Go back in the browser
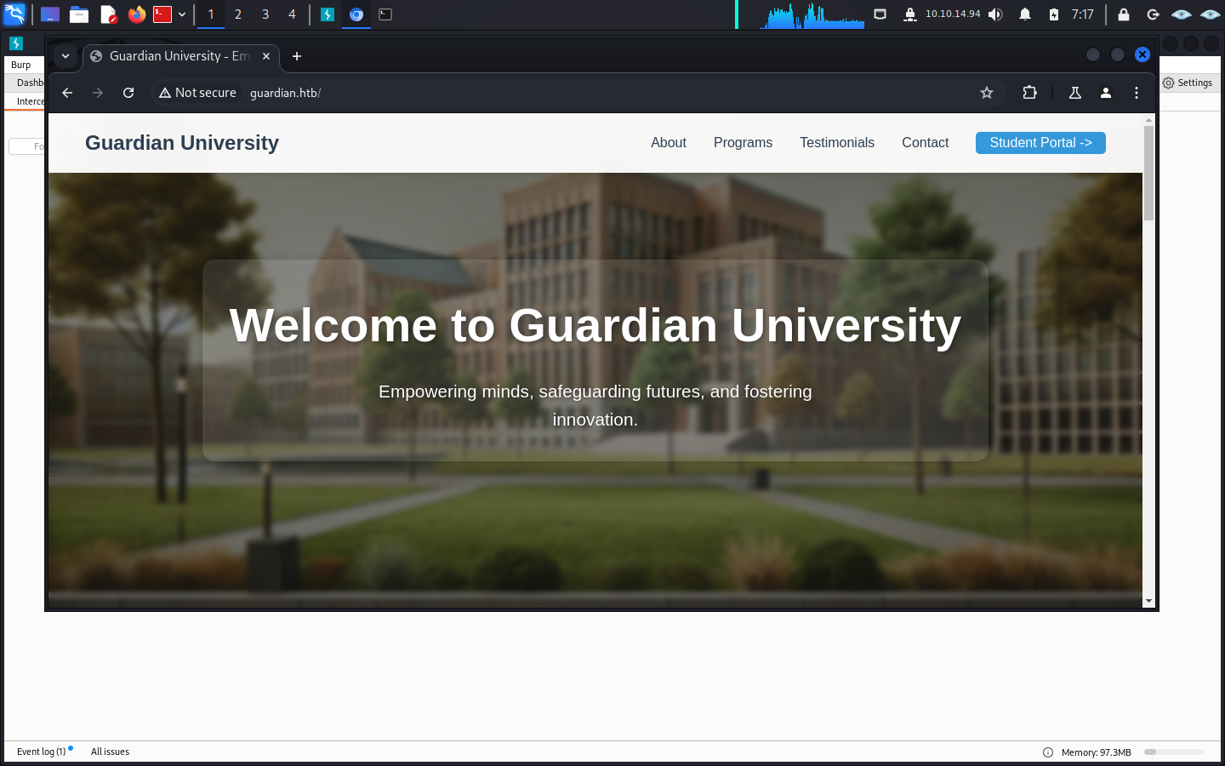1225x766 pixels. pos(67,93)
